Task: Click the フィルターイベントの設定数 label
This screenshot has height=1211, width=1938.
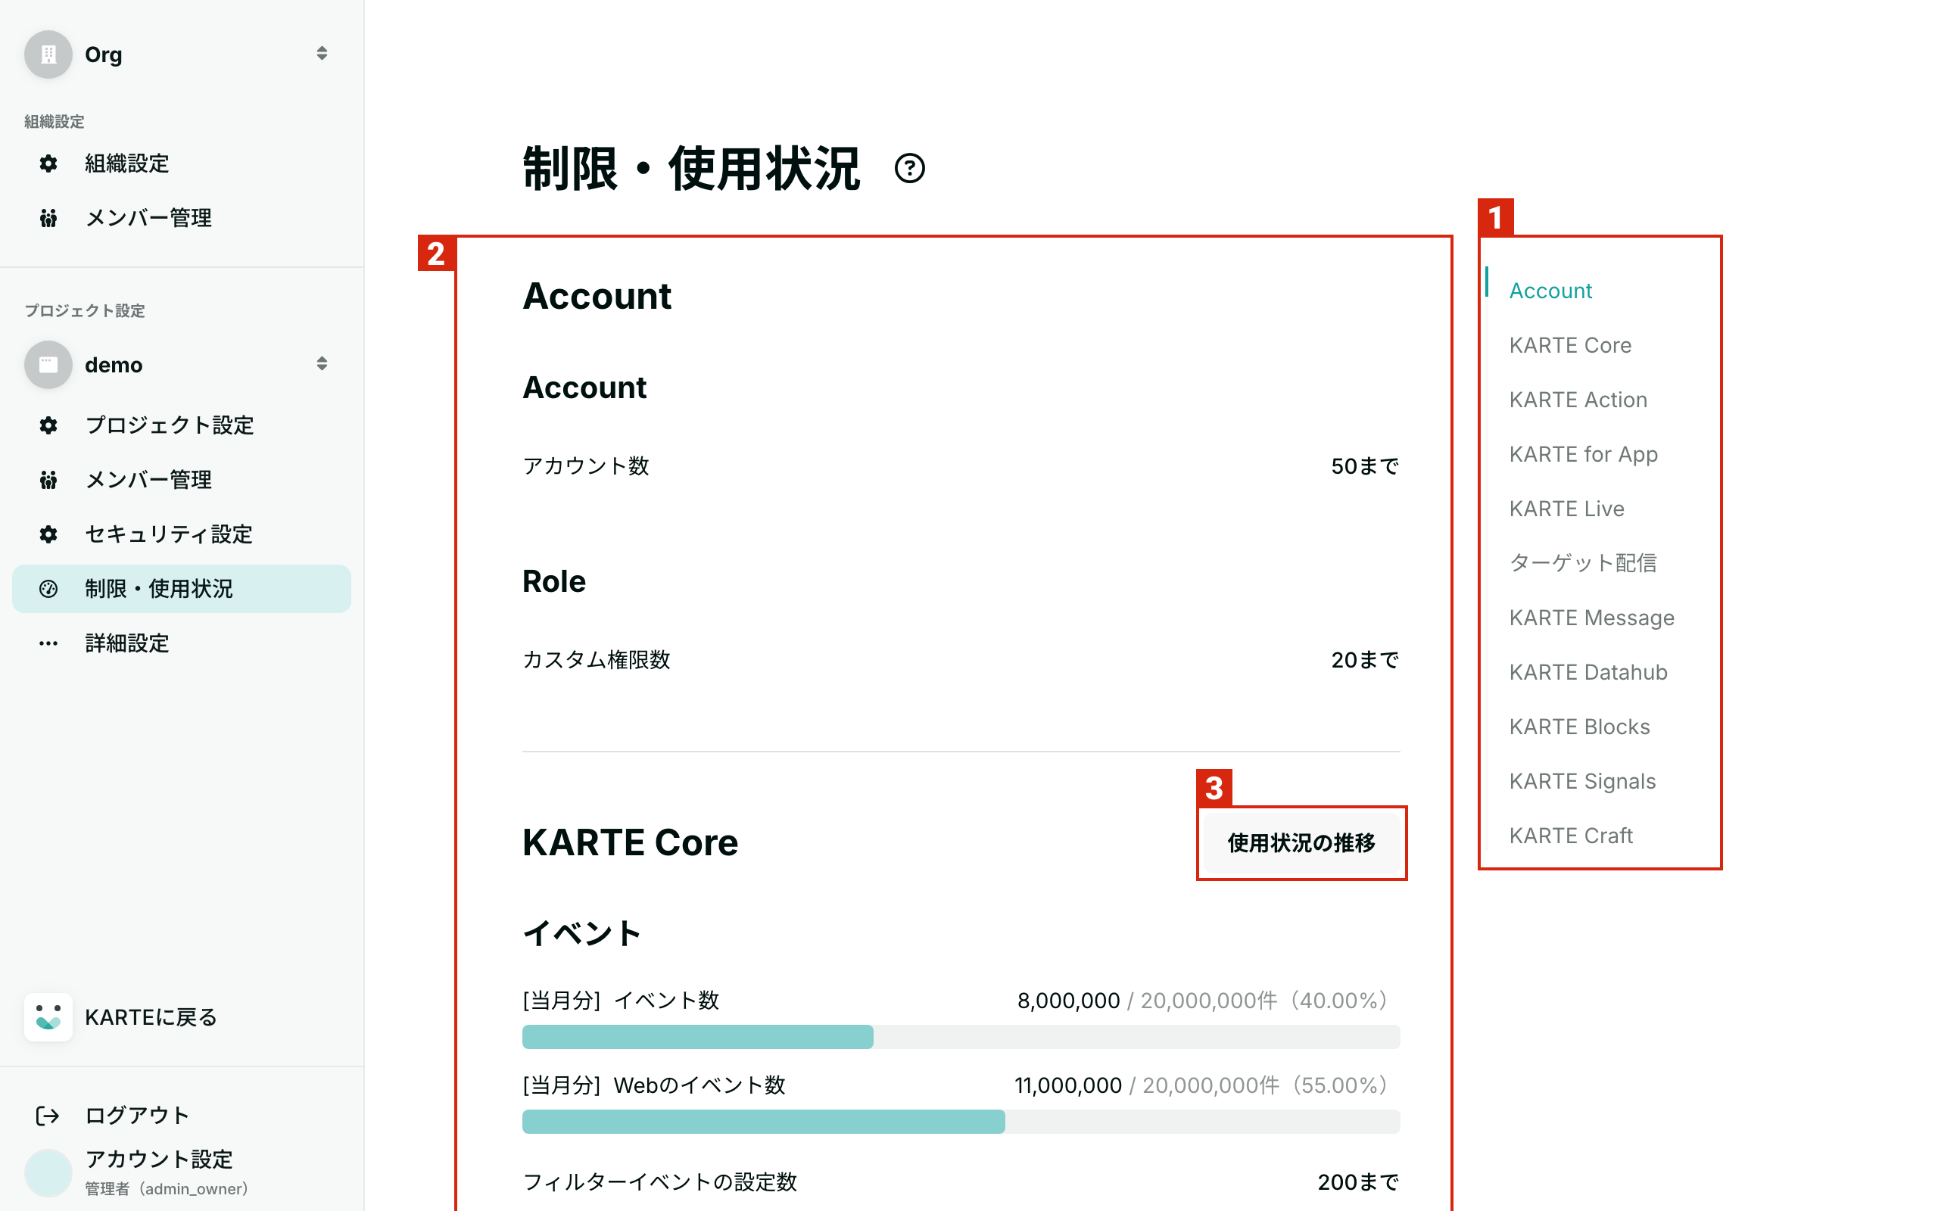Action: 659,1182
